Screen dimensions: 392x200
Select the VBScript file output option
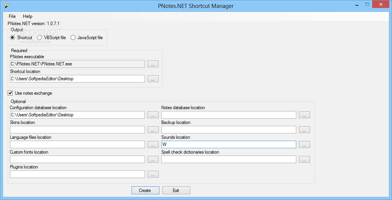(x=51, y=38)
